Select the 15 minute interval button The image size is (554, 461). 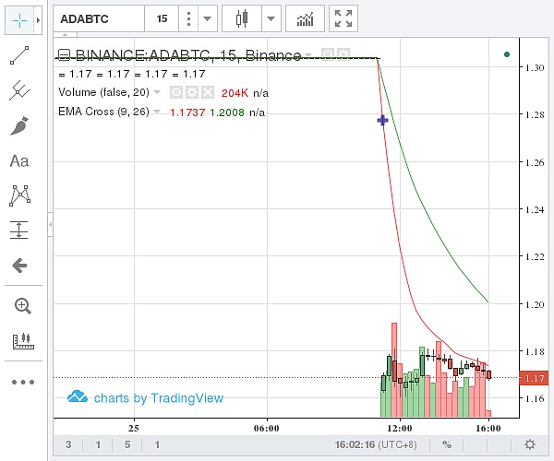(162, 18)
